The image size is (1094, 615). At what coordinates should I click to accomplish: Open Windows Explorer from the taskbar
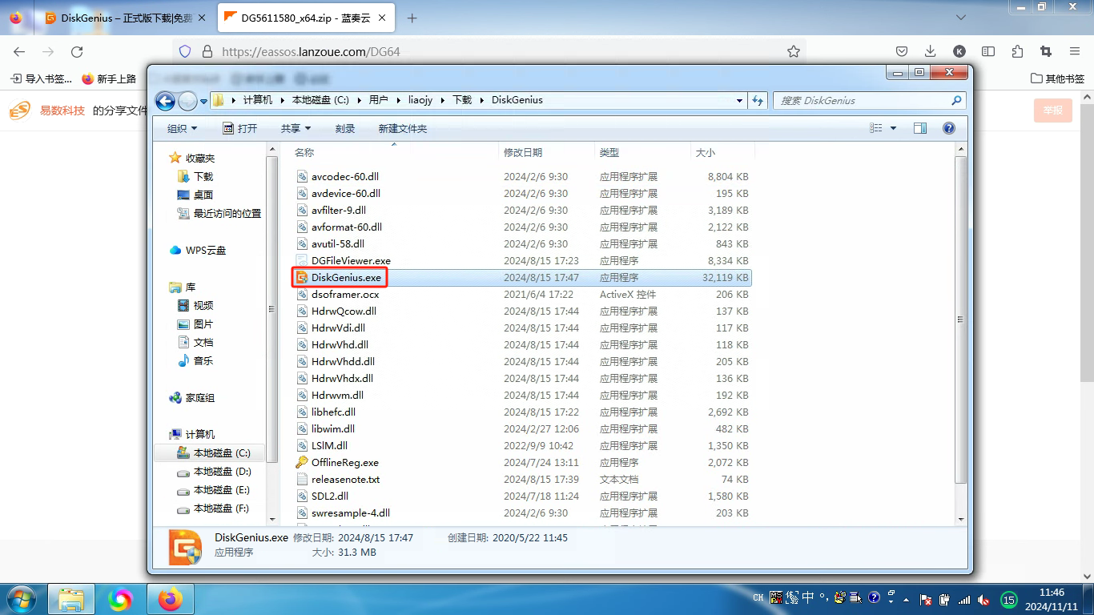coord(71,599)
